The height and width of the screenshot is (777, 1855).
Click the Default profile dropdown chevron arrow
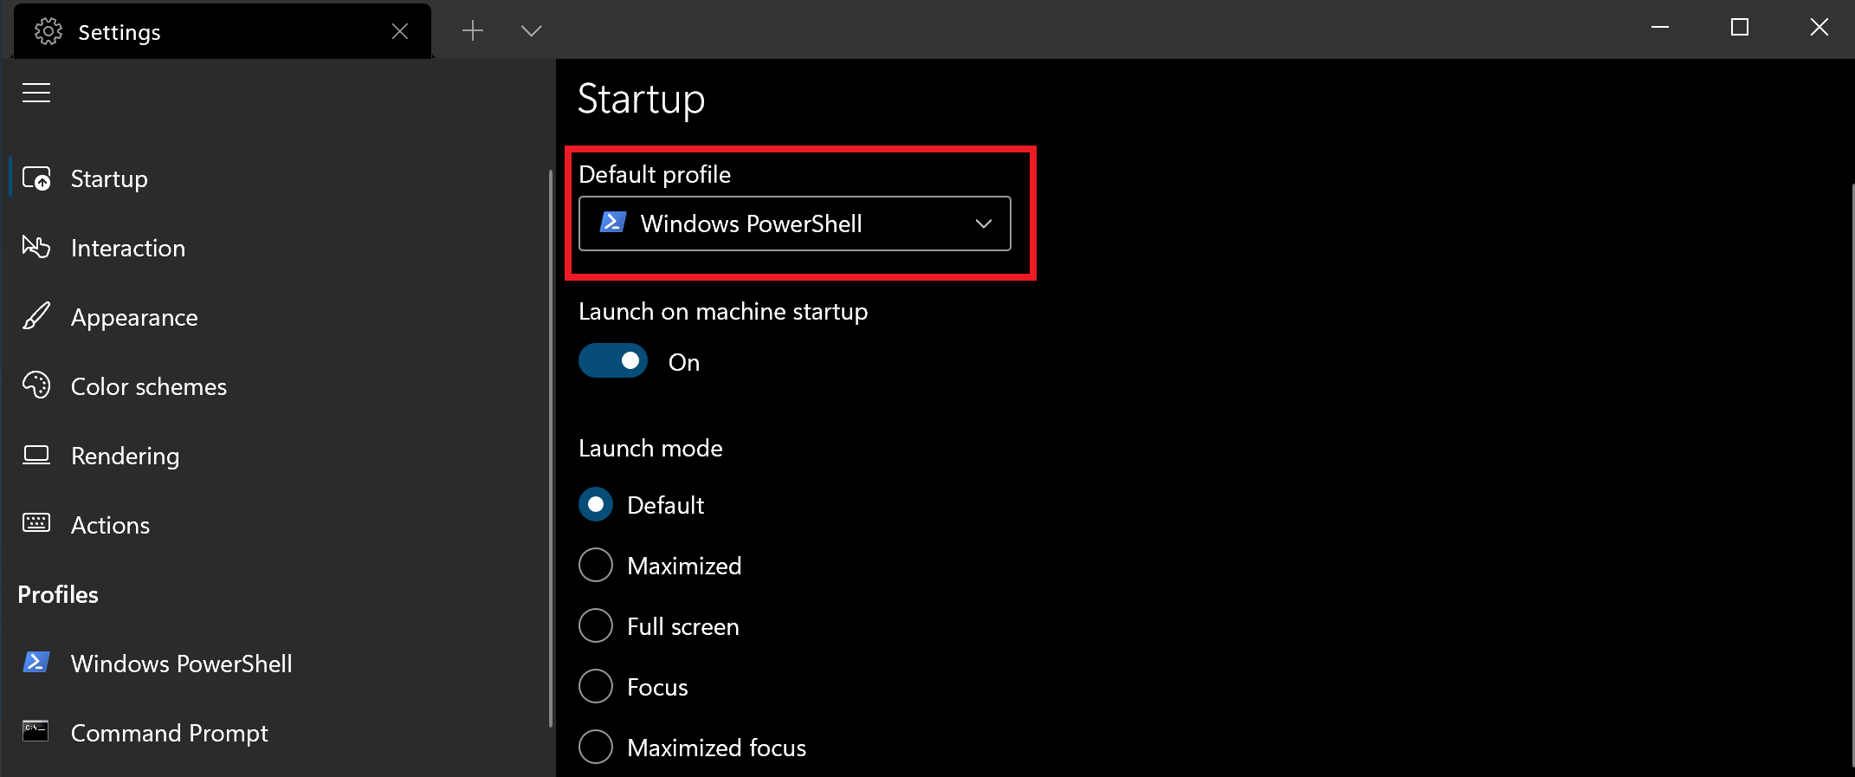[x=984, y=223]
